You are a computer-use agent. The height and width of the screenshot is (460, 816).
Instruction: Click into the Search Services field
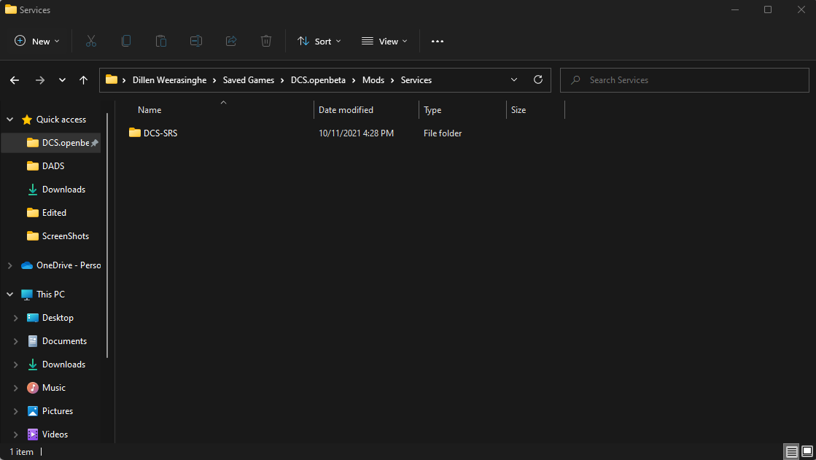(684, 80)
